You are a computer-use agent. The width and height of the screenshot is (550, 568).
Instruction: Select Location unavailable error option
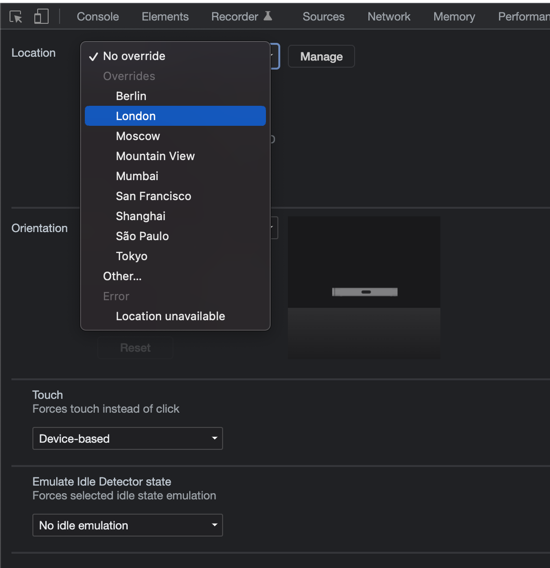[x=170, y=316]
